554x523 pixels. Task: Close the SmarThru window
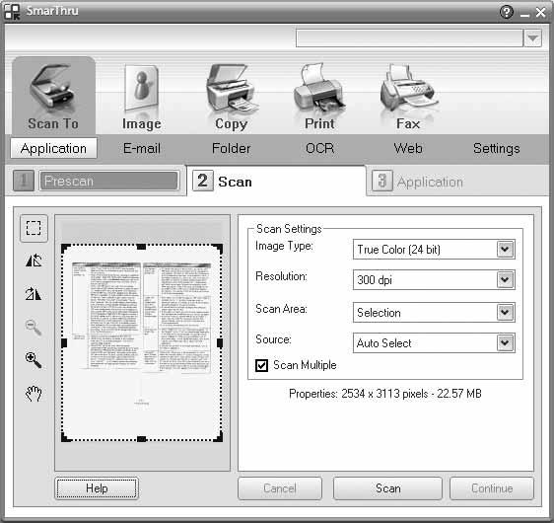pos(540,13)
